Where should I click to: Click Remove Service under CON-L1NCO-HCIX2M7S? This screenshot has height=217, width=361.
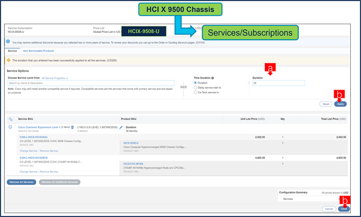49,172
